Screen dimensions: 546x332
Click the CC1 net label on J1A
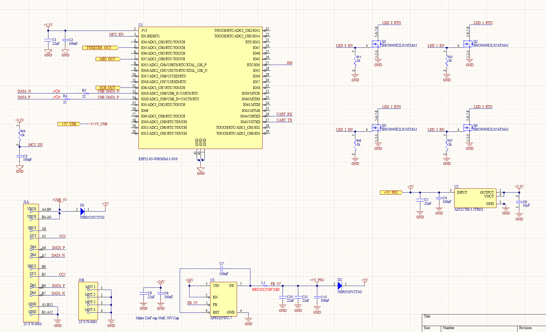point(62,236)
